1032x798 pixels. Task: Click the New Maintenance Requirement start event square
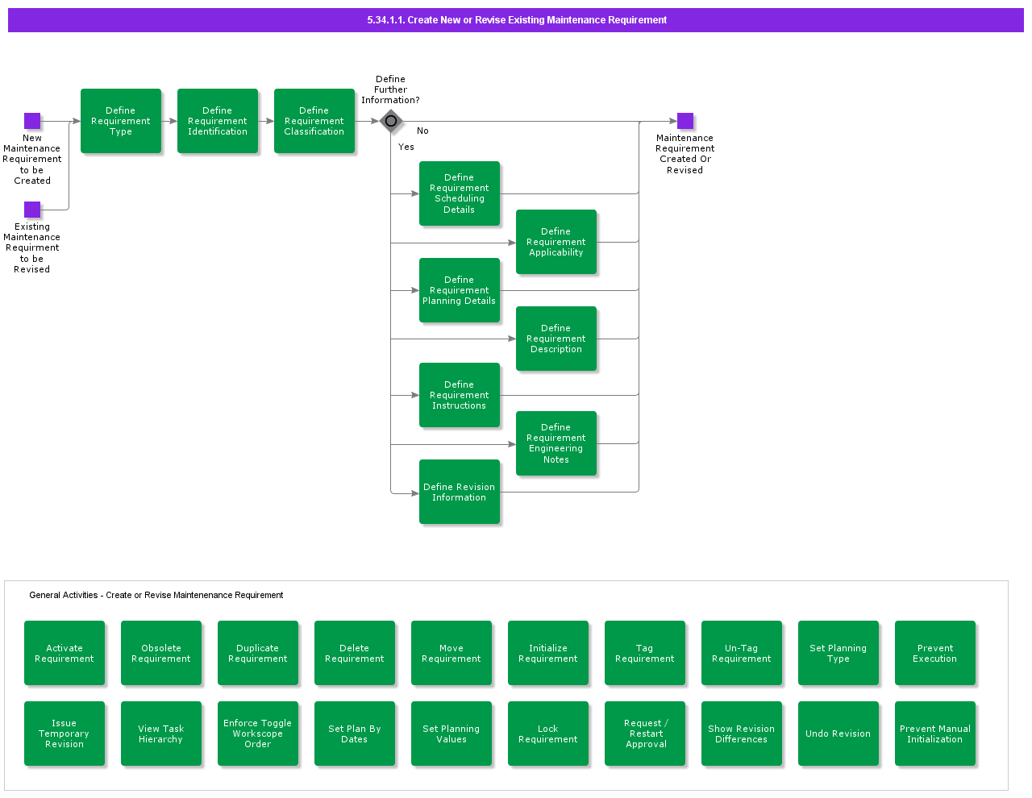click(32, 121)
